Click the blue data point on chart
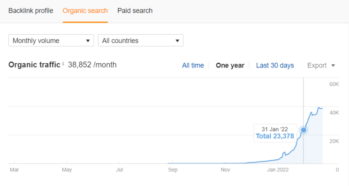The width and height of the screenshot is (349, 186). click(x=303, y=130)
